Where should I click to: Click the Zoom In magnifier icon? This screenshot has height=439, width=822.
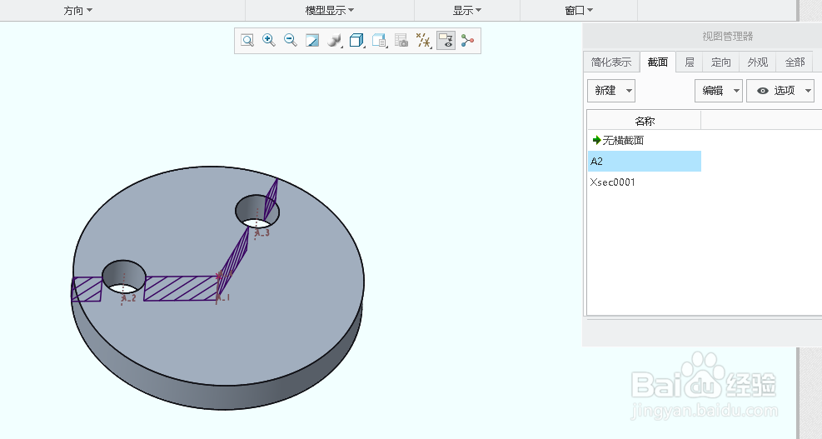pos(269,40)
